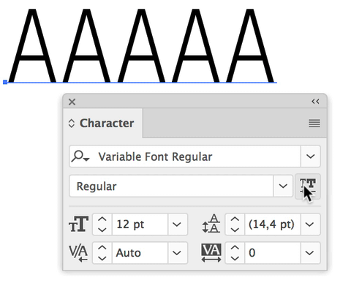Click the font search magnifier icon
The image size is (351, 291).
(x=80, y=156)
